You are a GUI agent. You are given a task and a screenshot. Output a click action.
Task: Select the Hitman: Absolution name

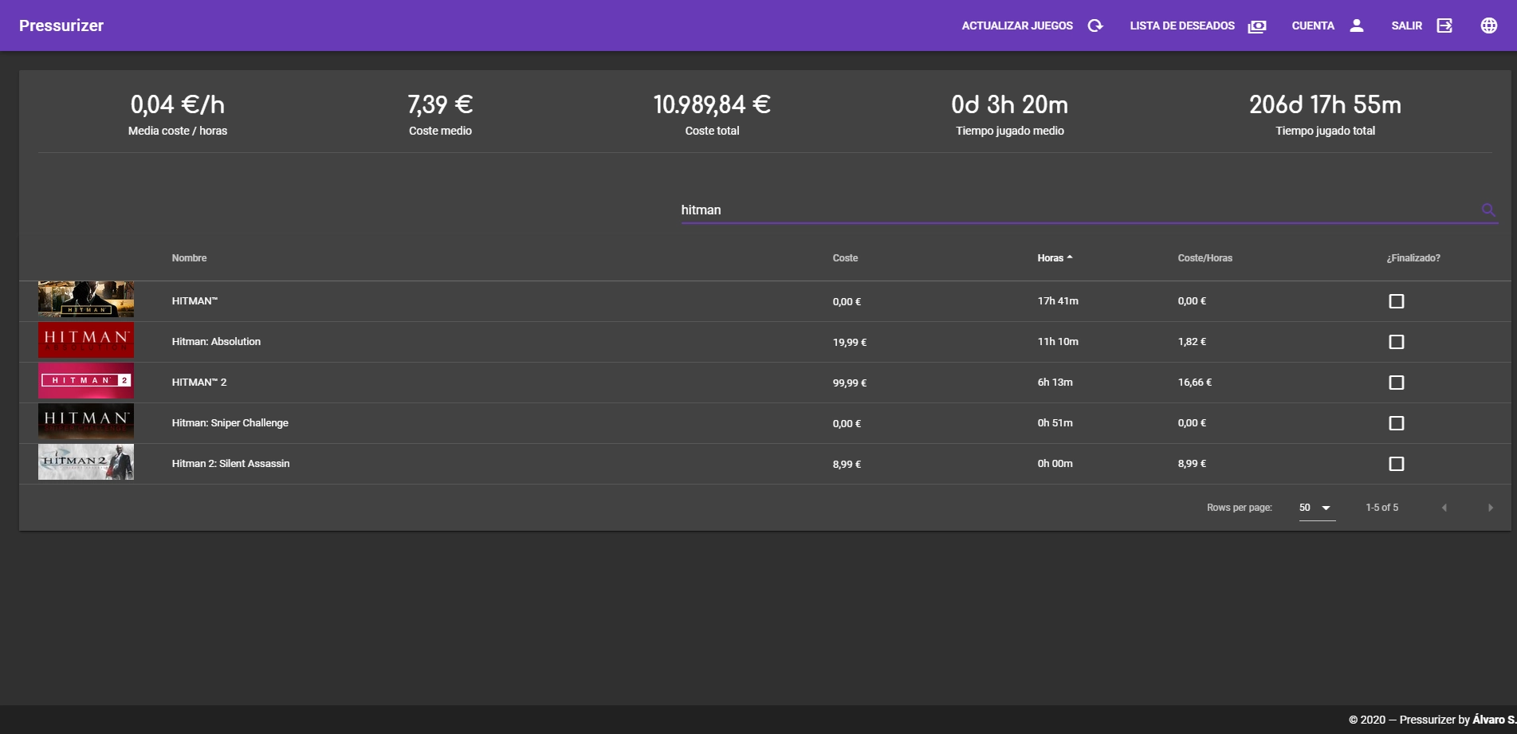(216, 342)
